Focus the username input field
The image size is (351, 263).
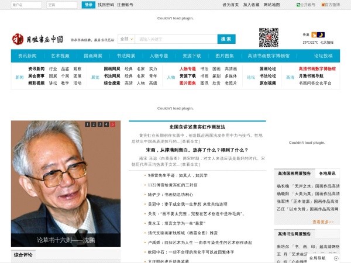coord(26,5)
